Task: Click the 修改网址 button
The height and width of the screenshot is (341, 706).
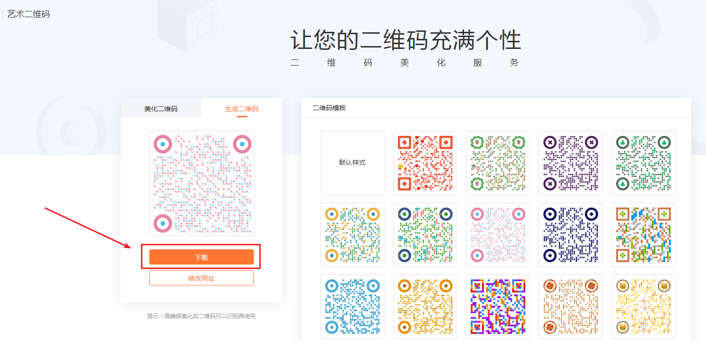Action: 202,278
